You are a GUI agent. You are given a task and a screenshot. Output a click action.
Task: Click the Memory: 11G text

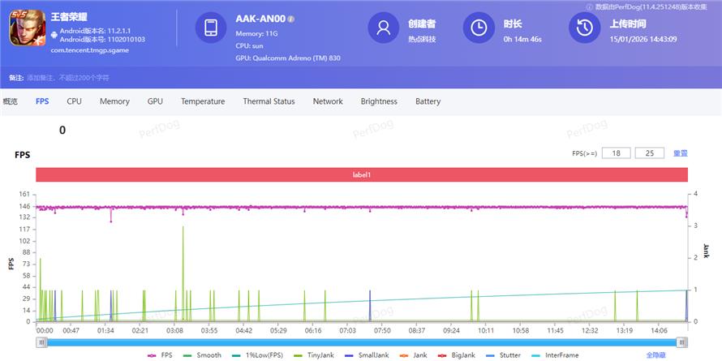point(257,33)
